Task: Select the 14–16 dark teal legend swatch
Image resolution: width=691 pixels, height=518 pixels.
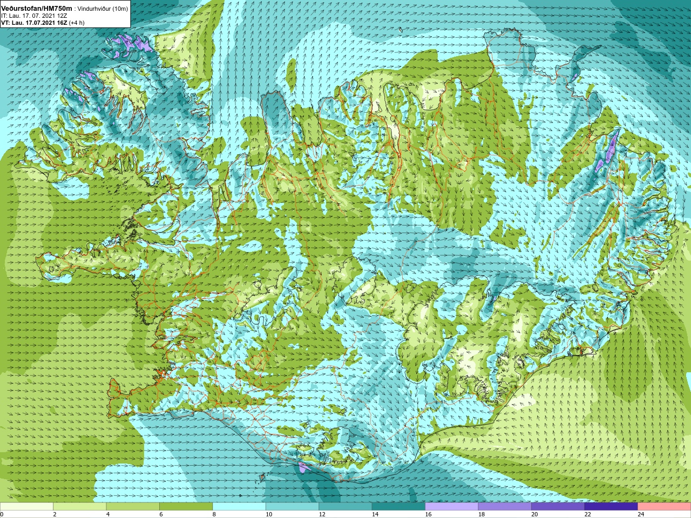Action: [398, 506]
